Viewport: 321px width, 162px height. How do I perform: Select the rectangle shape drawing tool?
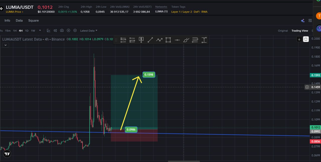point(168,40)
